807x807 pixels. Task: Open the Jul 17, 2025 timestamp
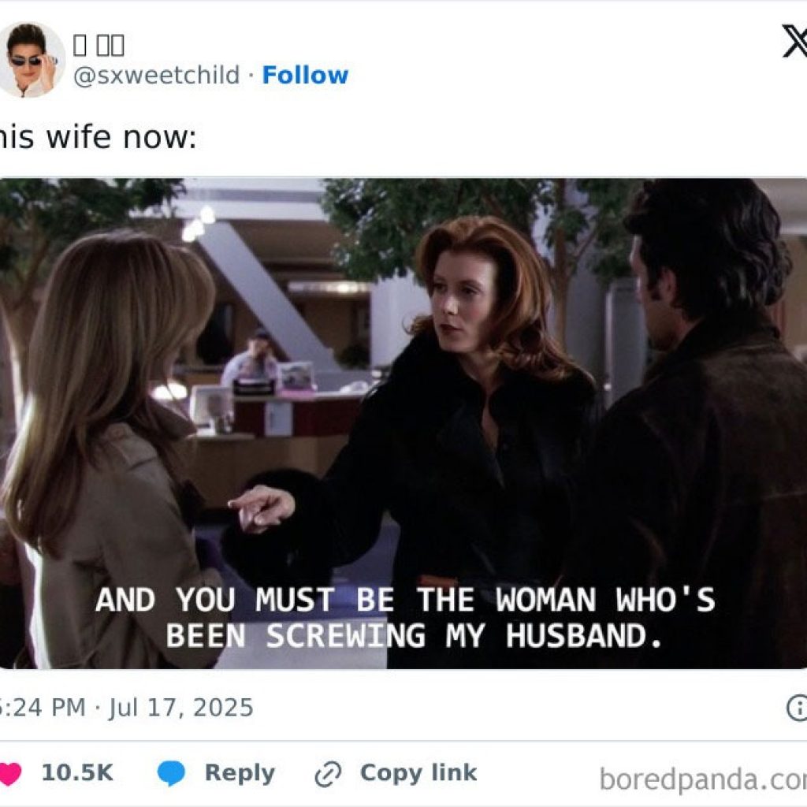(x=181, y=707)
